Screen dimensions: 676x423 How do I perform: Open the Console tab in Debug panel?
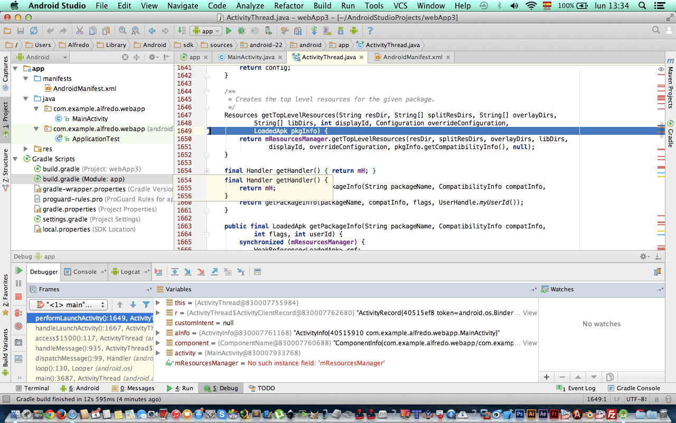coord(84,272)
